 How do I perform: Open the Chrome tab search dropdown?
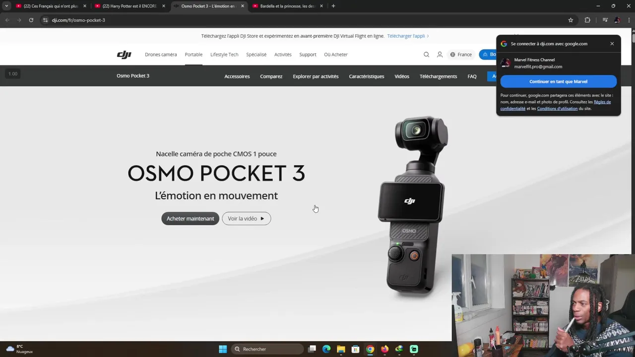click(6, 6)
